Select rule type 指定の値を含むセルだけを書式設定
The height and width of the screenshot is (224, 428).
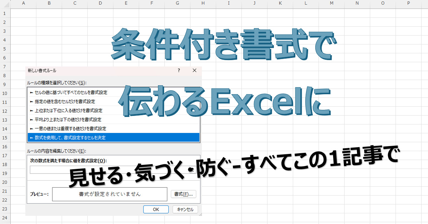coord(113,102)
